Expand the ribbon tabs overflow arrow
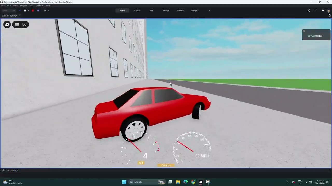Image resolution: width=332 pixels, height=186 pixels. (210, 11)
